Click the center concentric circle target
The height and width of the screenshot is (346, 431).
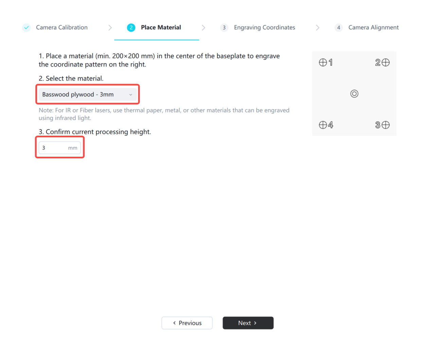click(x=354, y=94)
